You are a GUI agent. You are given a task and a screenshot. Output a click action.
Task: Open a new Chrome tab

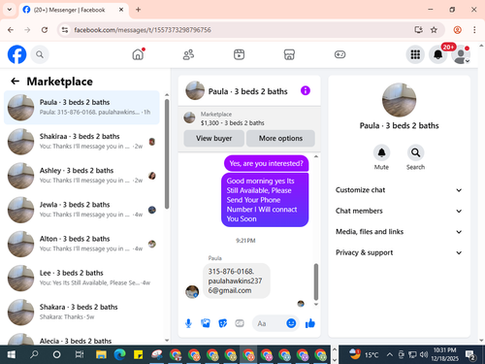point(138,10)
